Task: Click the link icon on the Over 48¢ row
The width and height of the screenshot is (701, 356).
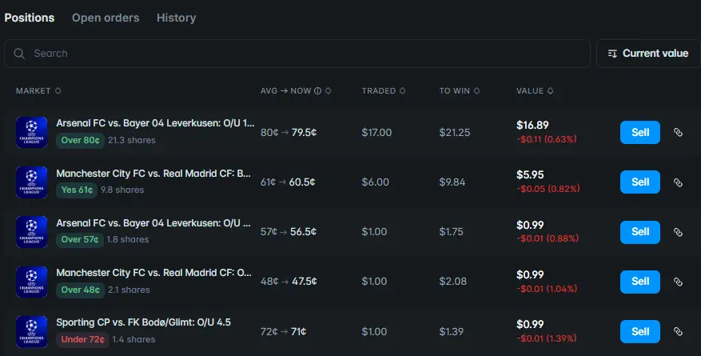Action: [x=678, y=282]
